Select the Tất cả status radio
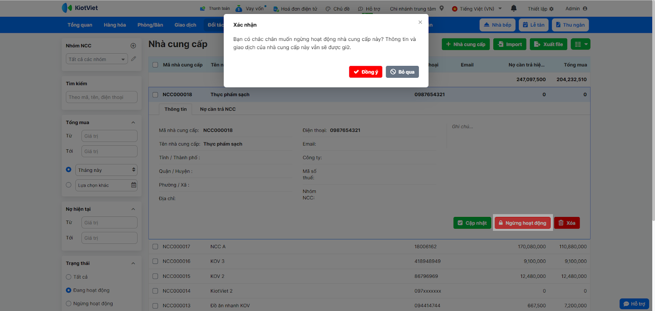Screen dimensions: 655x311 coord(68,277)
